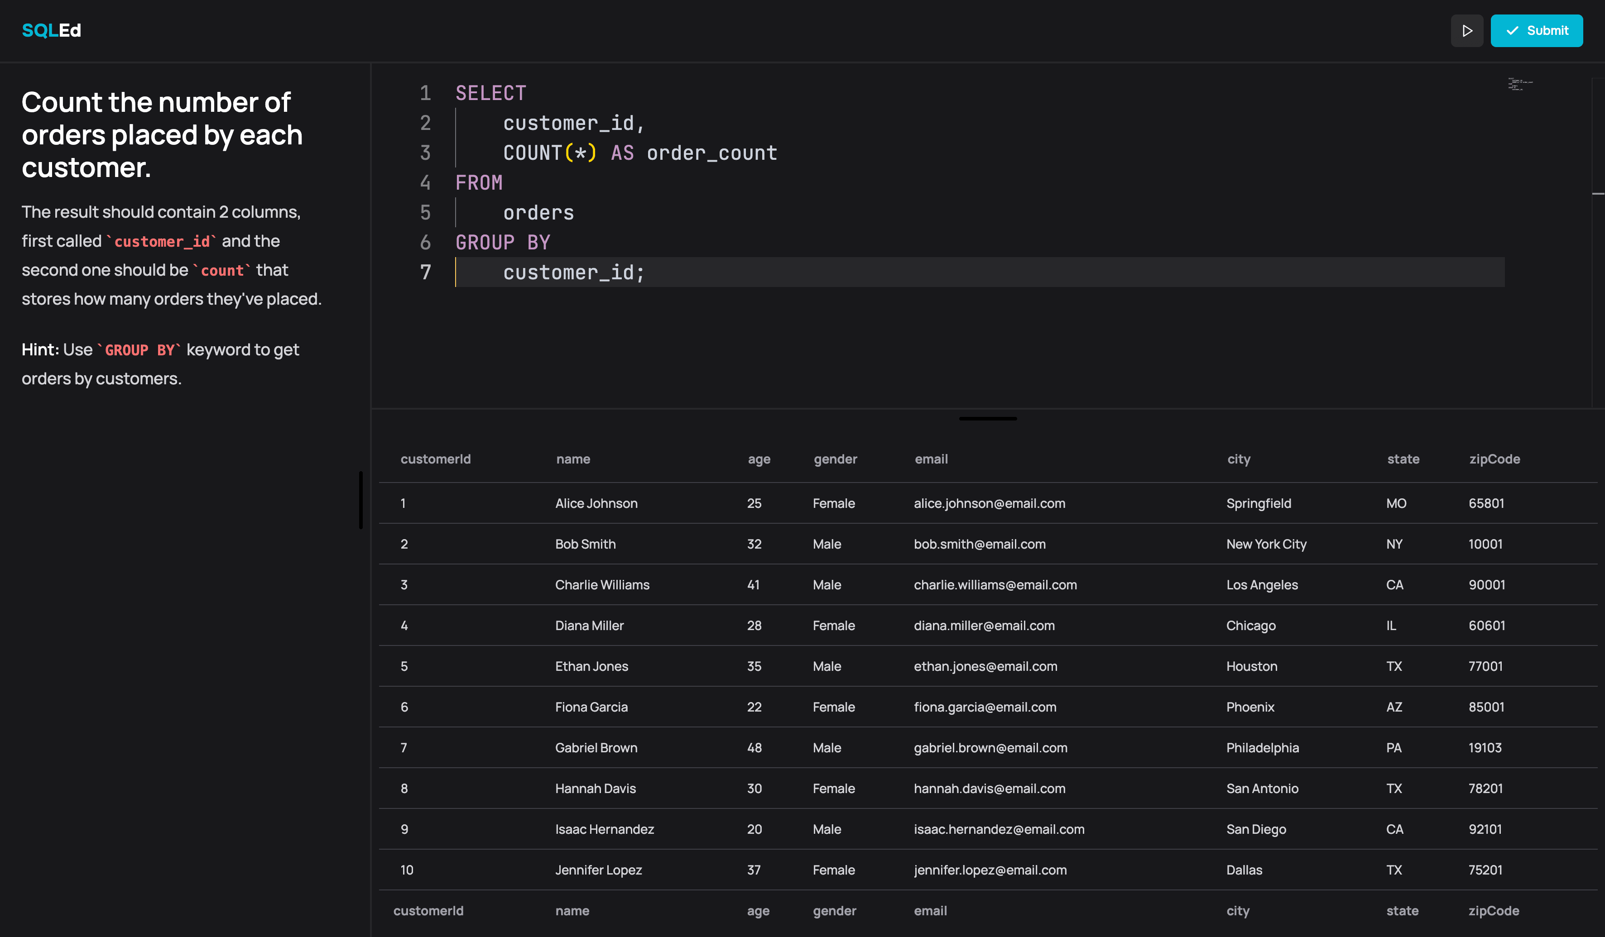Click zip code 85001 cell

[1486, 707]
